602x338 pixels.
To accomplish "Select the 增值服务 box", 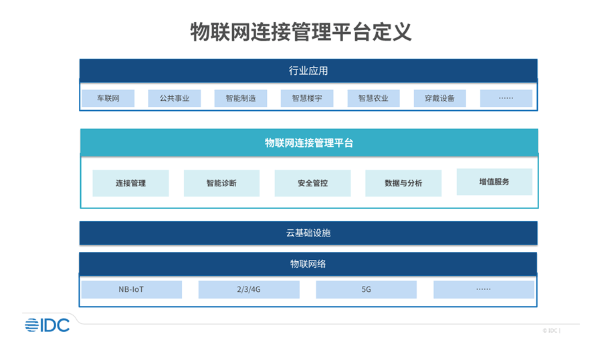I will 494,182.
